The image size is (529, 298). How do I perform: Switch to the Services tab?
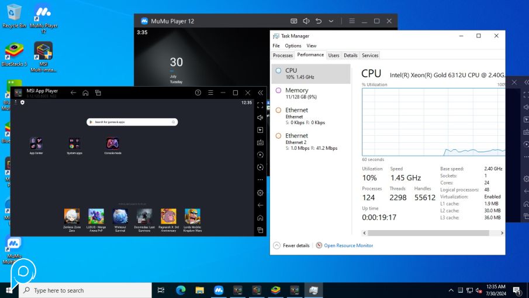point(370,55)
